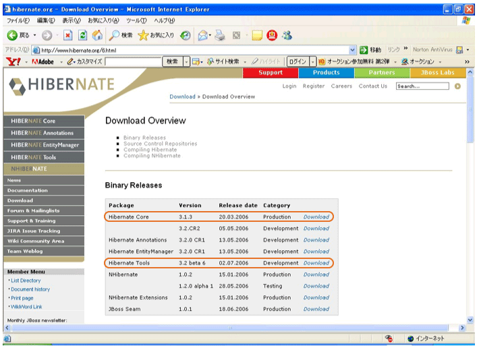Download Hibernate Core 3.1.3
This screenshot has width=479, height=350.
pyautogui.click(x=316, y=217)
